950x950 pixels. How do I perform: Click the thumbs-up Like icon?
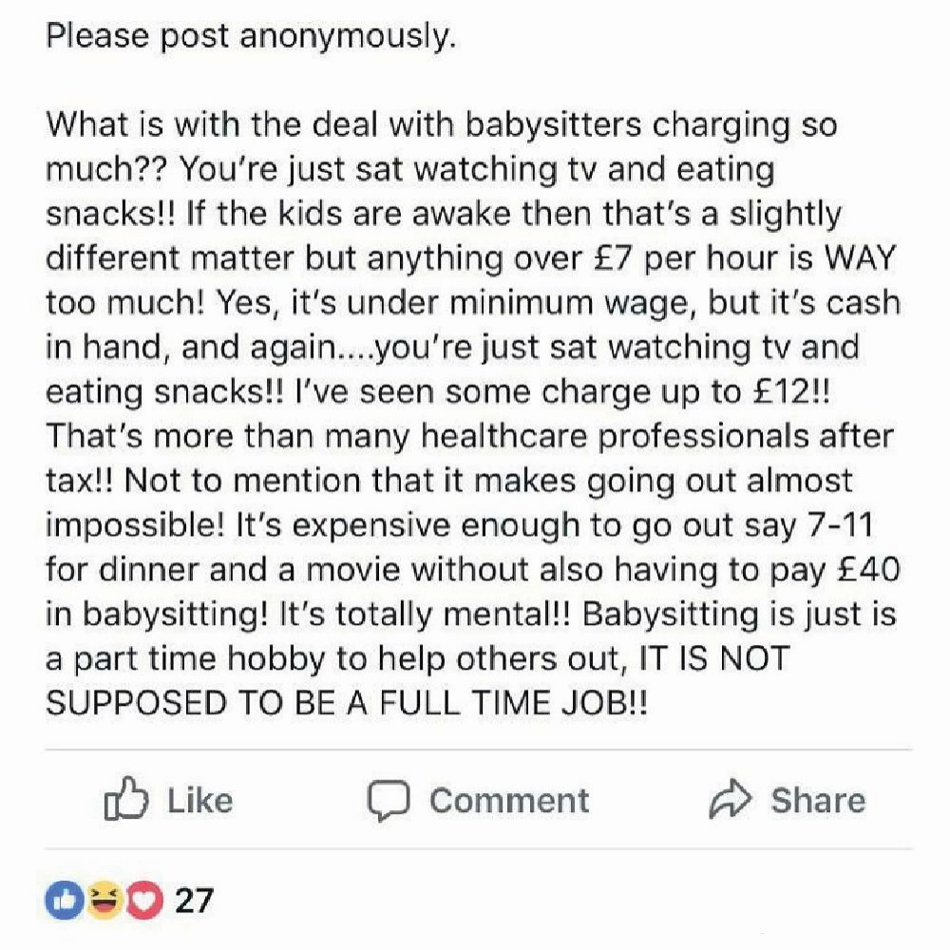click(124, 800)
